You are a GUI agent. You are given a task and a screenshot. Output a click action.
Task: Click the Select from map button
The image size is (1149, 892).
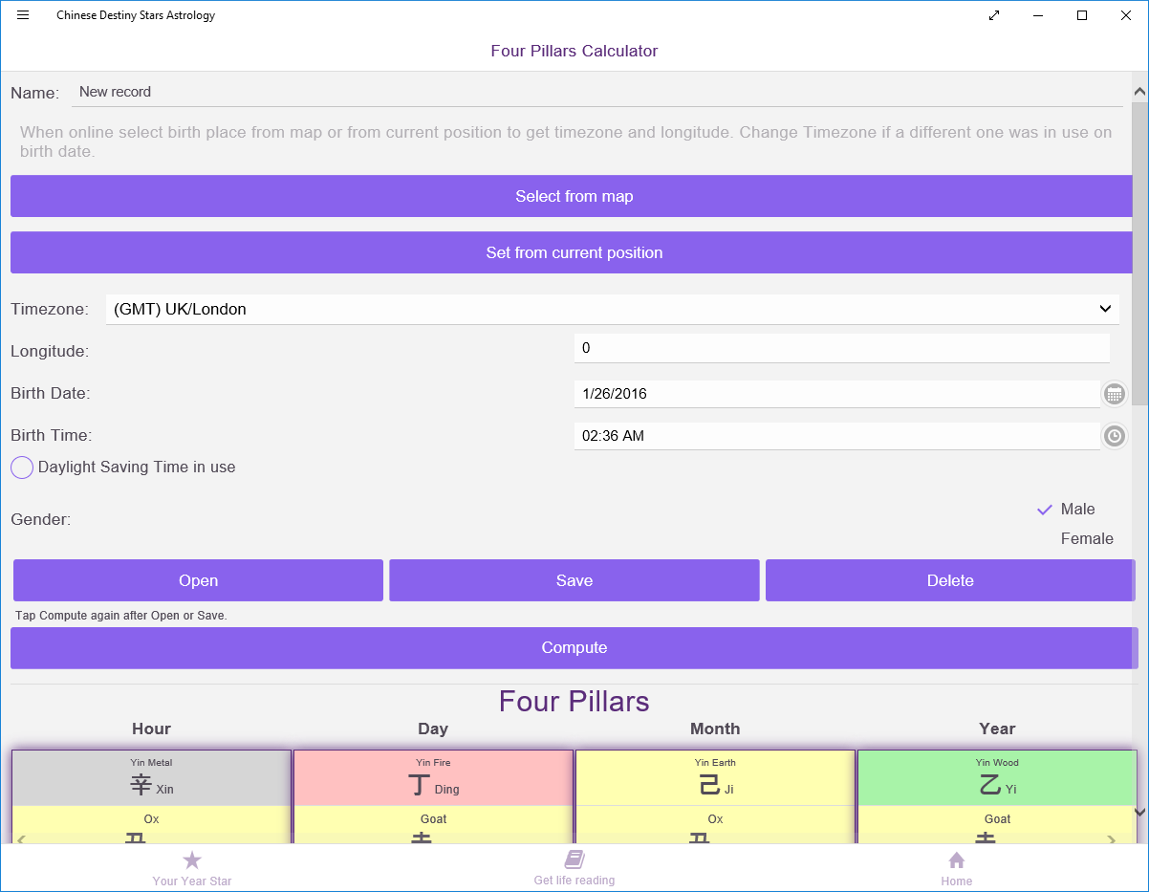pos(574,196)
